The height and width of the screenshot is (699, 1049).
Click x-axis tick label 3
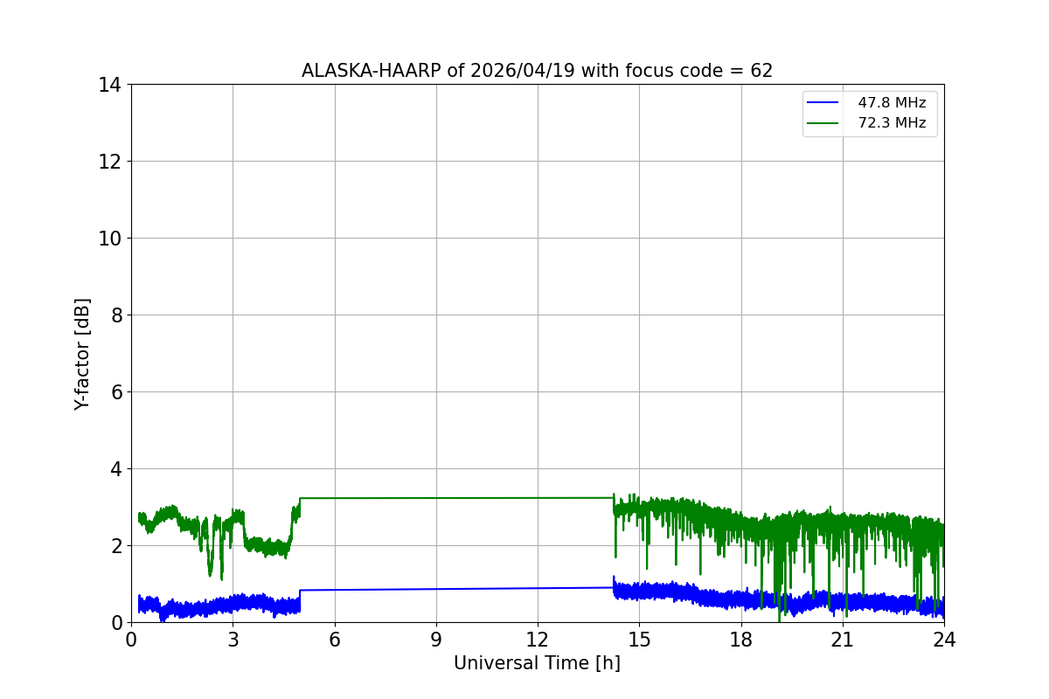pyautogui.click(x=233, y=639)
